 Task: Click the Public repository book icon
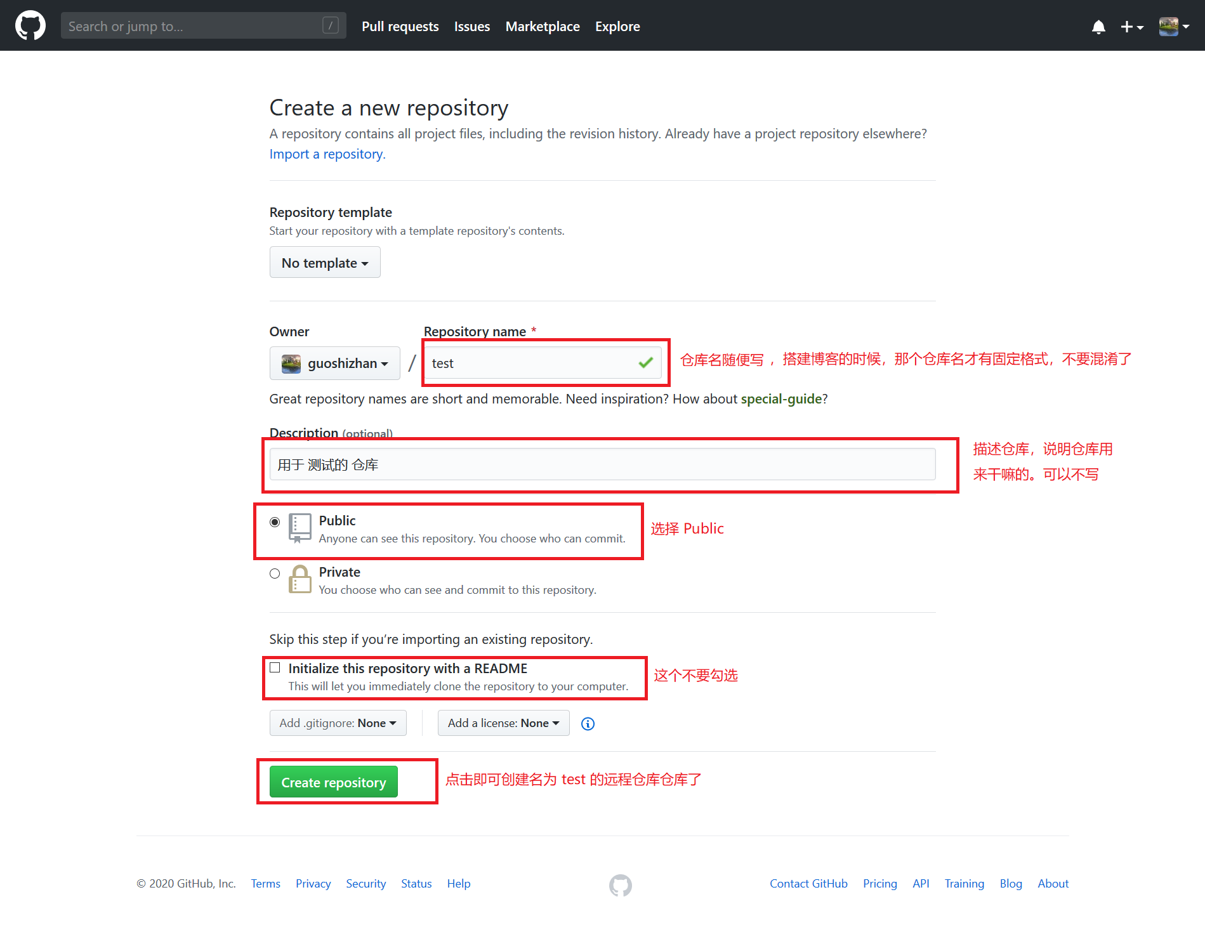click(x=300, y=528)
